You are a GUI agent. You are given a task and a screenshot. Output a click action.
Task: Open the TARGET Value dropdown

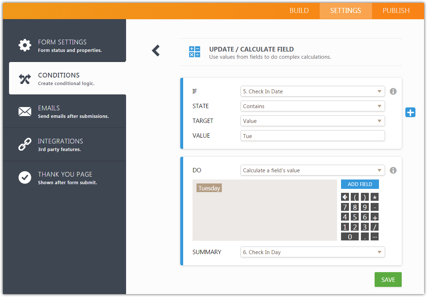pyautogui.click(x=312, y=121)
